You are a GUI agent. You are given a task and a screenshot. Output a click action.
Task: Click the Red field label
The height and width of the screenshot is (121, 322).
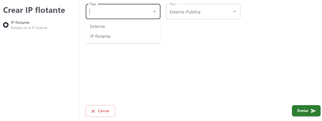coord(173,4)
